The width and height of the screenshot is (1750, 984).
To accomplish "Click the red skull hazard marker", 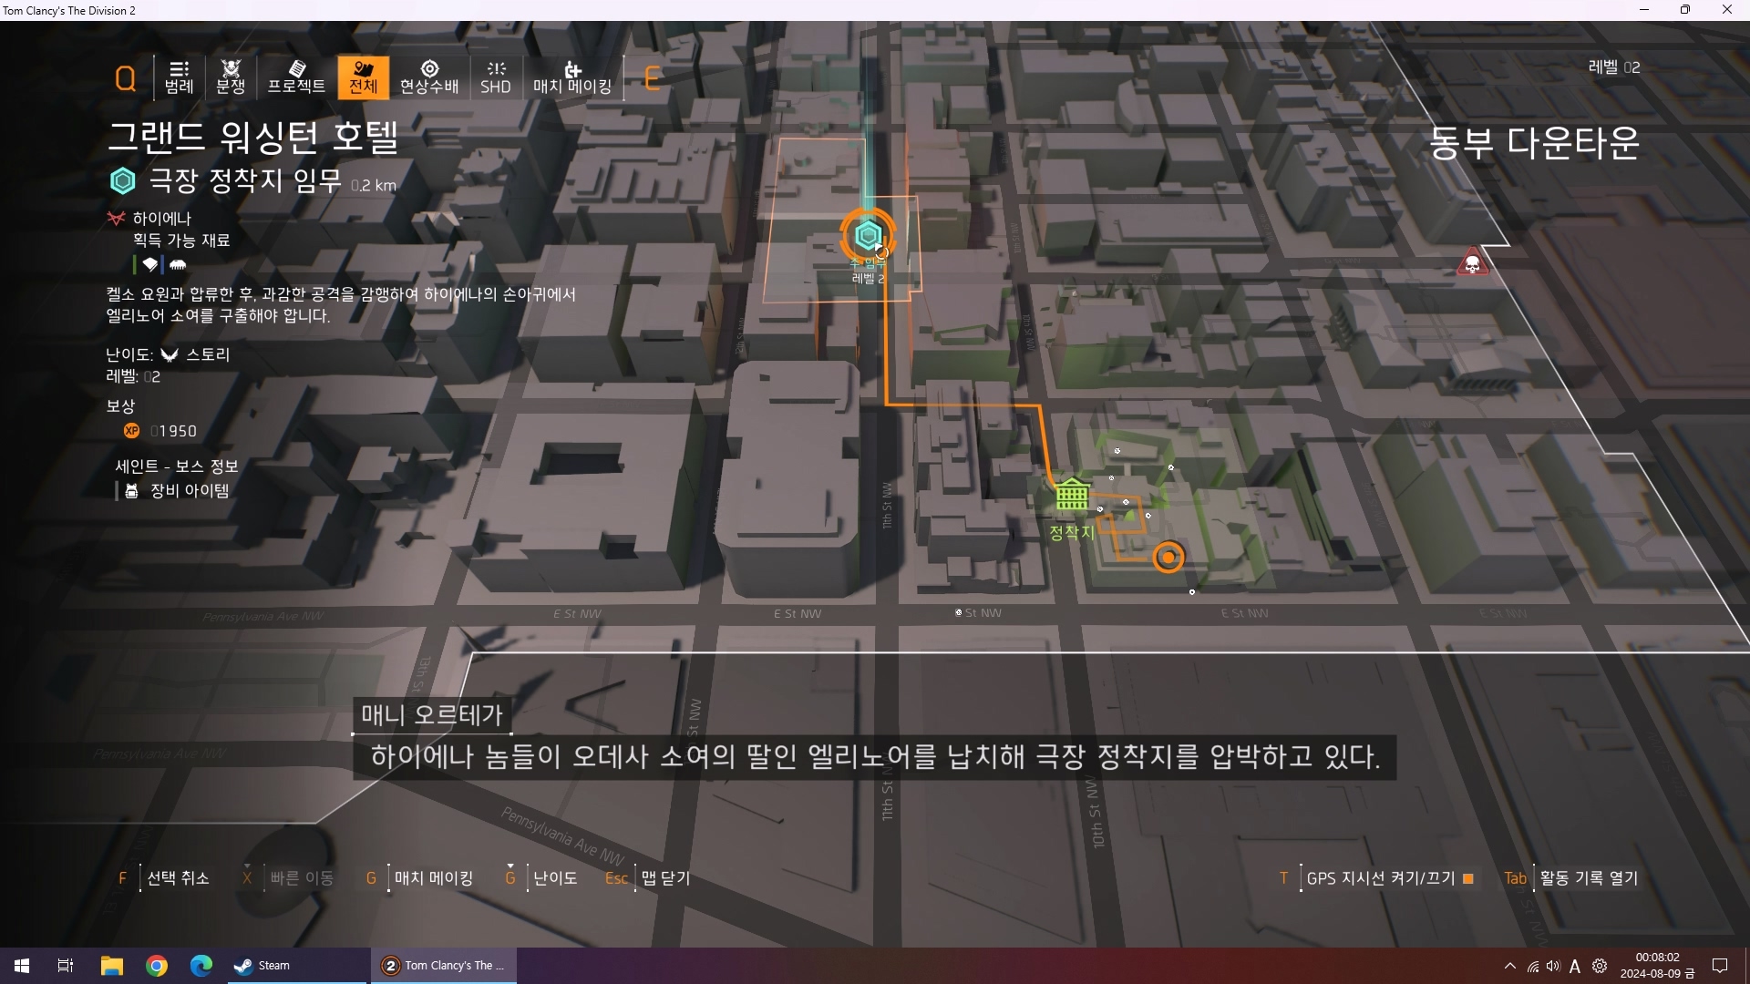I will click(x=1472, y=264).
